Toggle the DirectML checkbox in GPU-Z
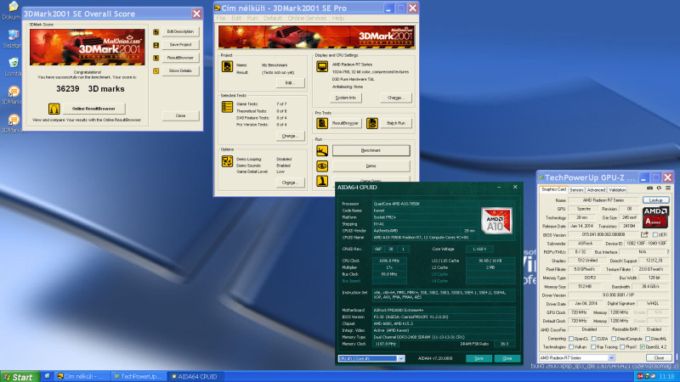Image resolution: width=680 pixels, height=382 pixels. pos(647,339)
